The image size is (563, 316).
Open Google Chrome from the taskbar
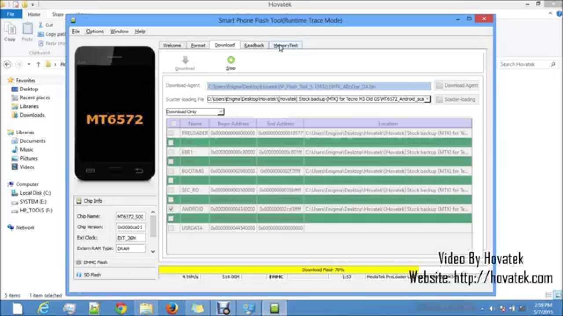pyautogui.click(x=121, y=308)
